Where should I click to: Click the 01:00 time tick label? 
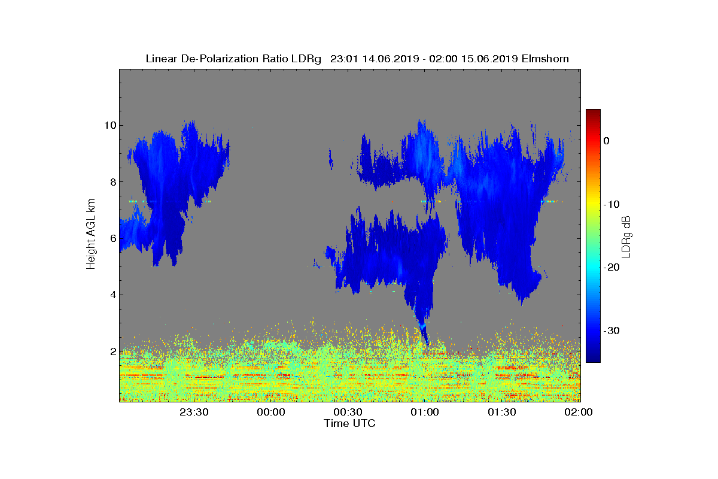click(425, 412)
